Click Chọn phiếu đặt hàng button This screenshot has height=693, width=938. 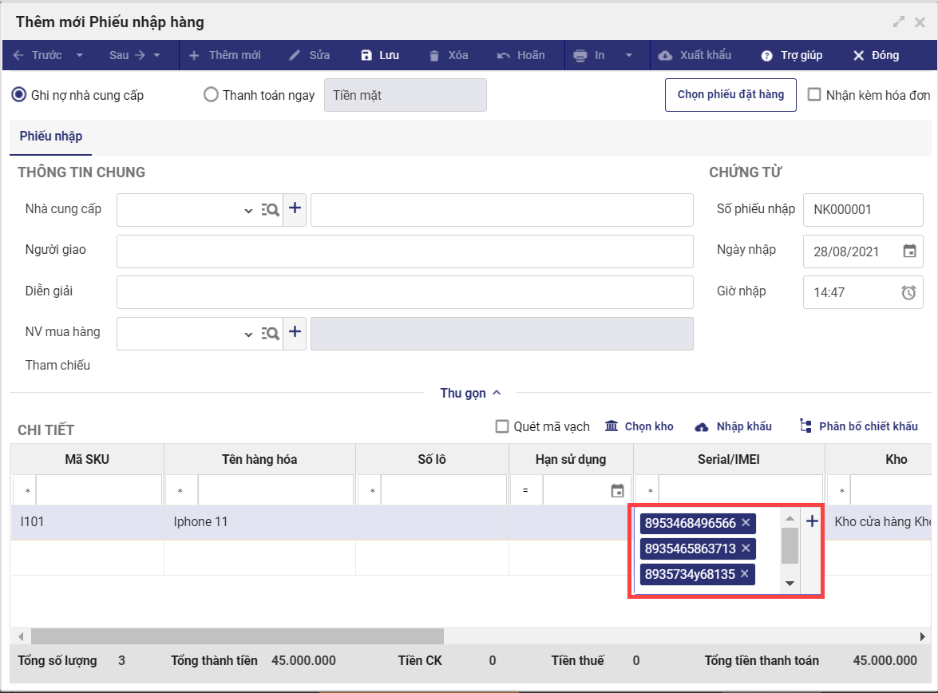(730, 95)
